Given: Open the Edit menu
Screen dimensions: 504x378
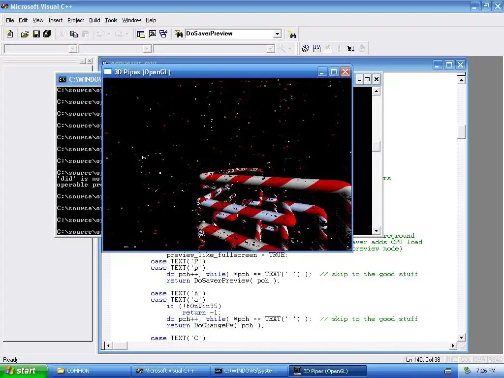Looking at the screenshot, I should 23,20.
